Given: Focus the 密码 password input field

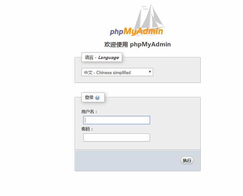Looking at the screenshot, I should [117, 138].
